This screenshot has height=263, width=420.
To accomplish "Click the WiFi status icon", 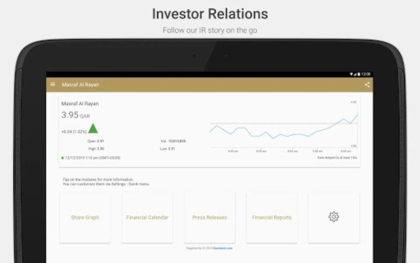I will coord(351,74).
